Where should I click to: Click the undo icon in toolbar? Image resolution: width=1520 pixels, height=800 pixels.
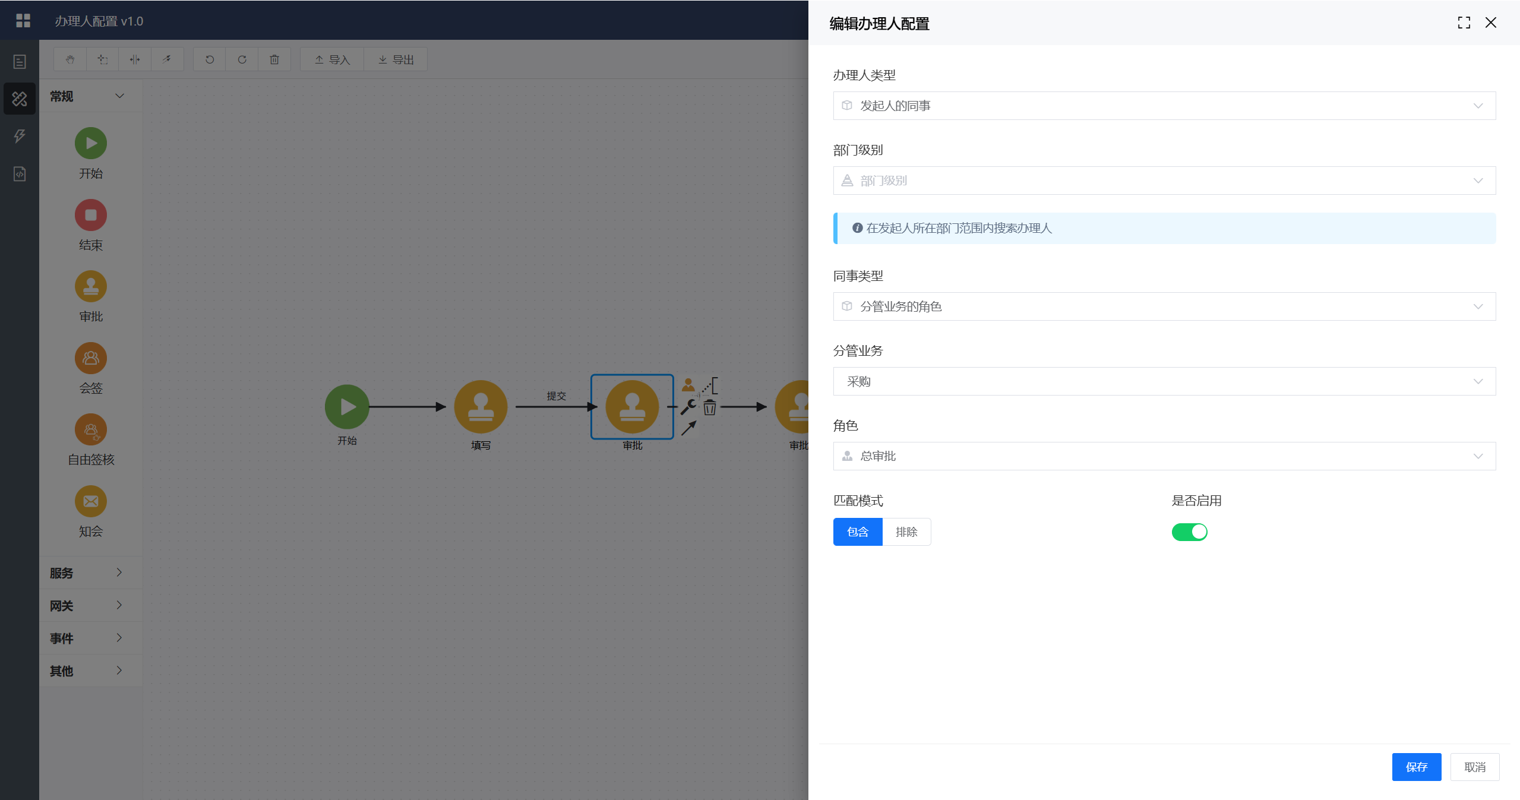coord(210,59)
